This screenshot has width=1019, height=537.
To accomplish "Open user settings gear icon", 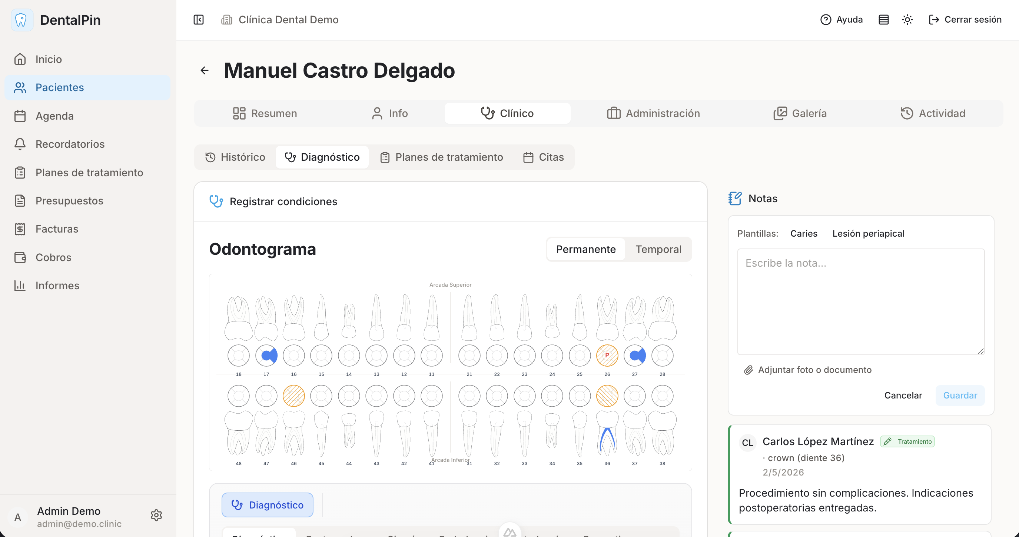I will 156,515.
